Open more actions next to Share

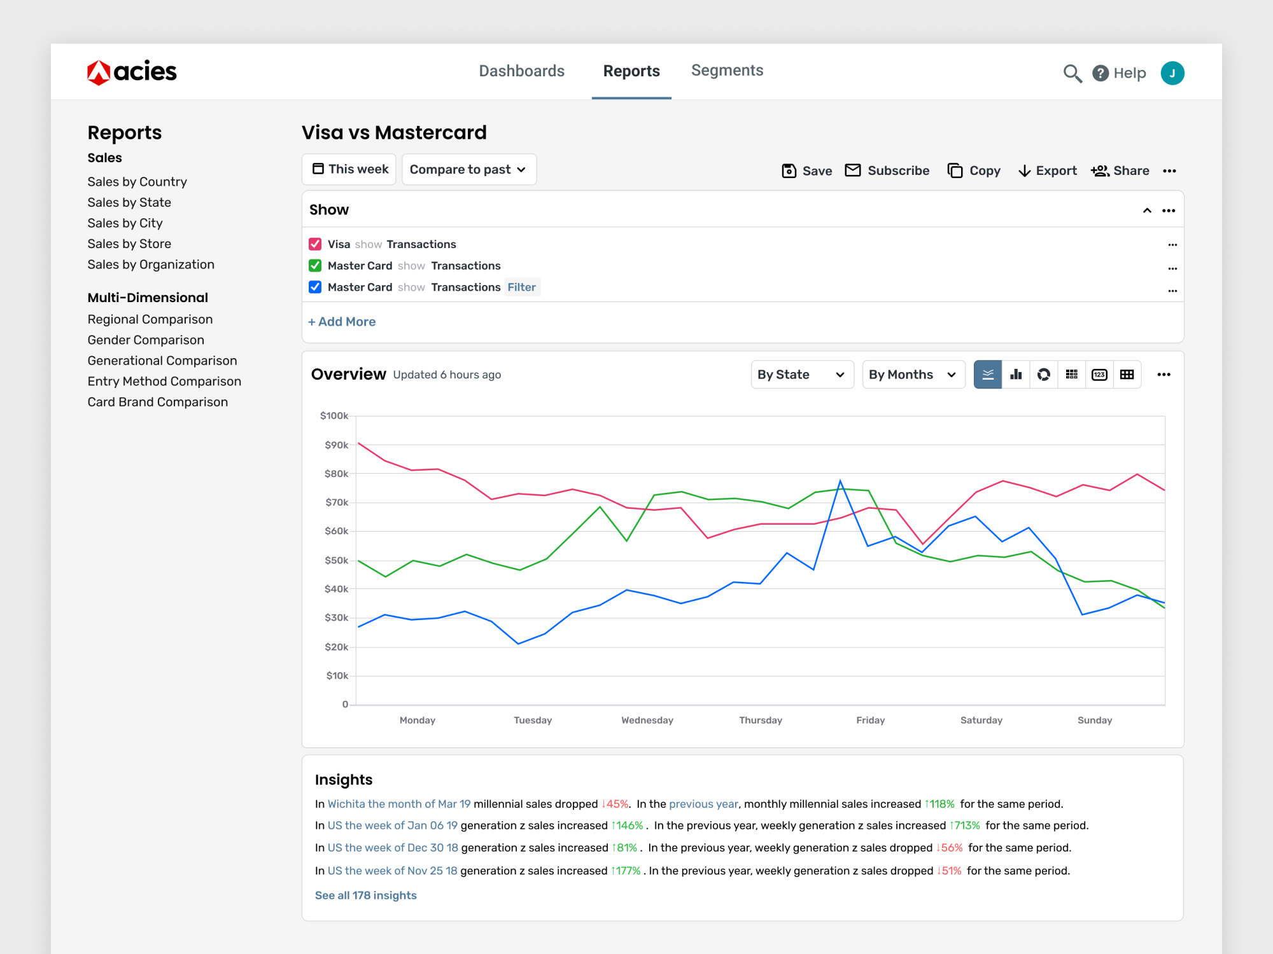pos(1170,170)
